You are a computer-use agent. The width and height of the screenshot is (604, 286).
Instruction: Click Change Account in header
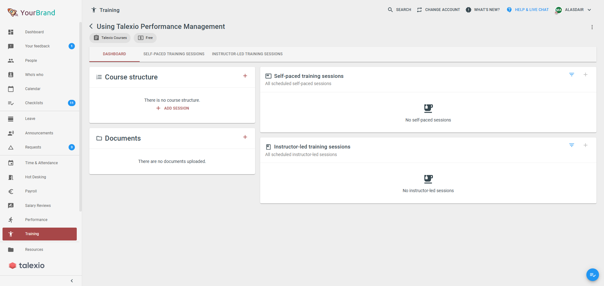click(439, 10)
